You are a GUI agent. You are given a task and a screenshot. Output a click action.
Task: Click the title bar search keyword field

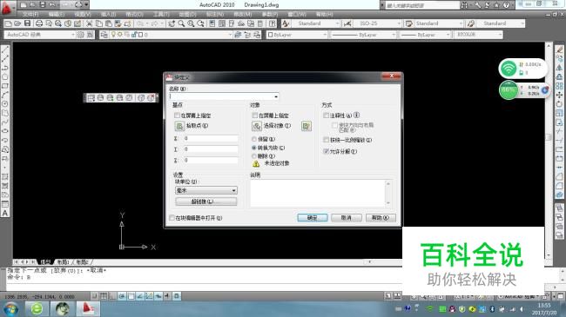coord(421,5)
